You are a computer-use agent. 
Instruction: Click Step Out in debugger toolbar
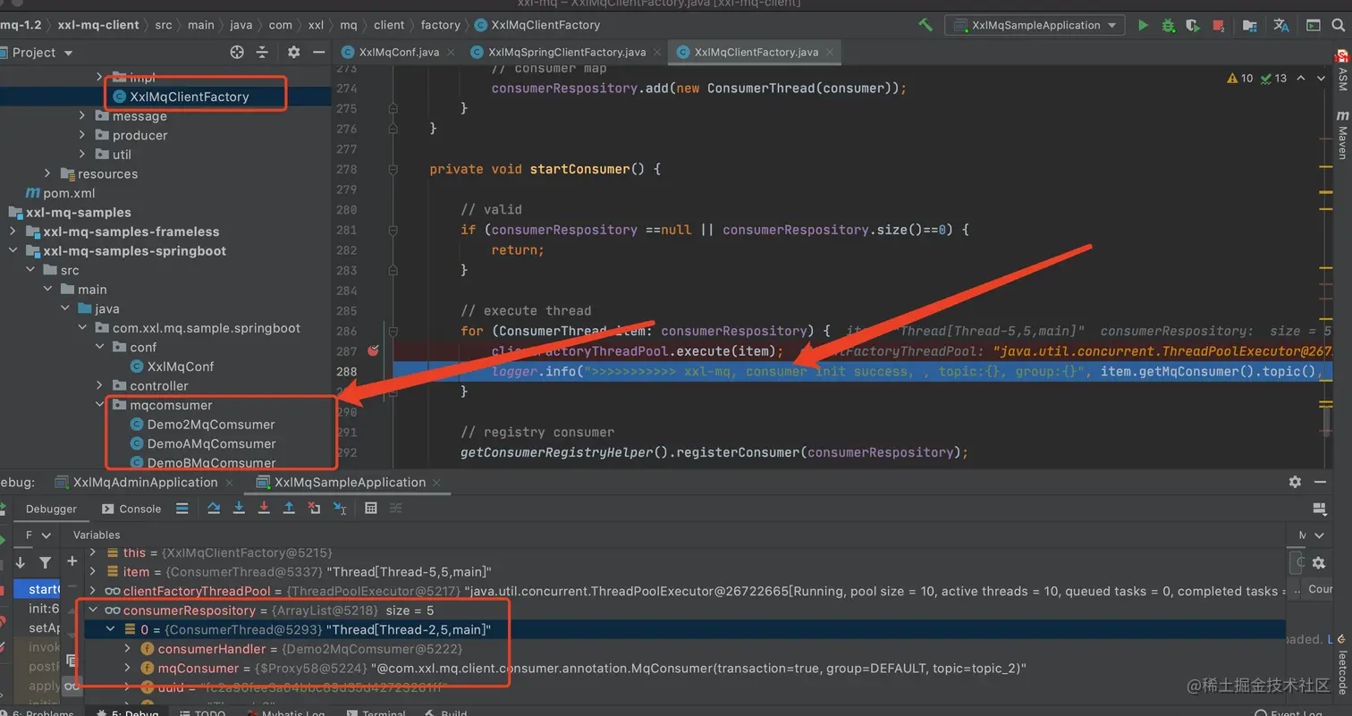coord(289,509)
